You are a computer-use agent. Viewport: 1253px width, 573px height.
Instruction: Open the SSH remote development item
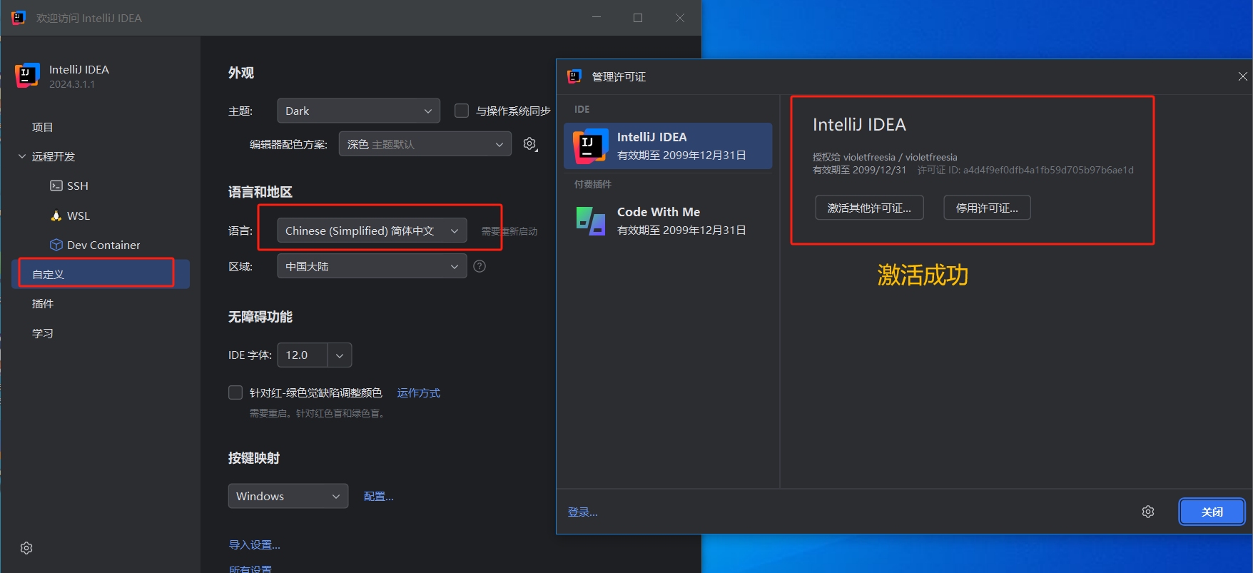coord(69,186)
